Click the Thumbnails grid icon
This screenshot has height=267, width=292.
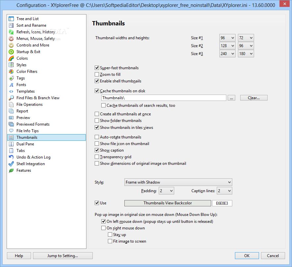(11, 137)
